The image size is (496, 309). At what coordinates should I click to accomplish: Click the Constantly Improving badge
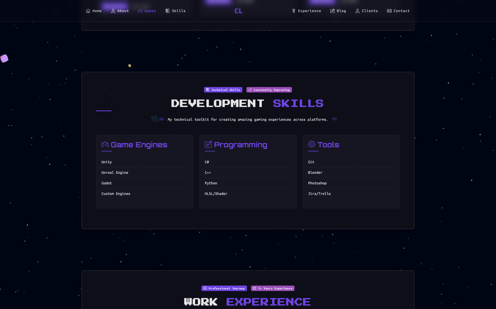[x=269, y=90]
